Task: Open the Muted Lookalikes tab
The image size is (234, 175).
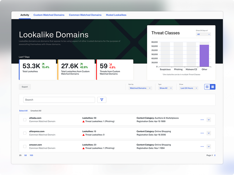Action: click(116, 15)
